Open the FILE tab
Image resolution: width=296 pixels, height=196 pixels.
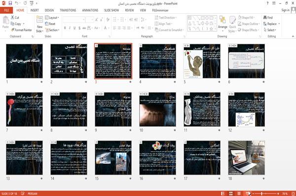pyautogui.click(x=6, y=10)
